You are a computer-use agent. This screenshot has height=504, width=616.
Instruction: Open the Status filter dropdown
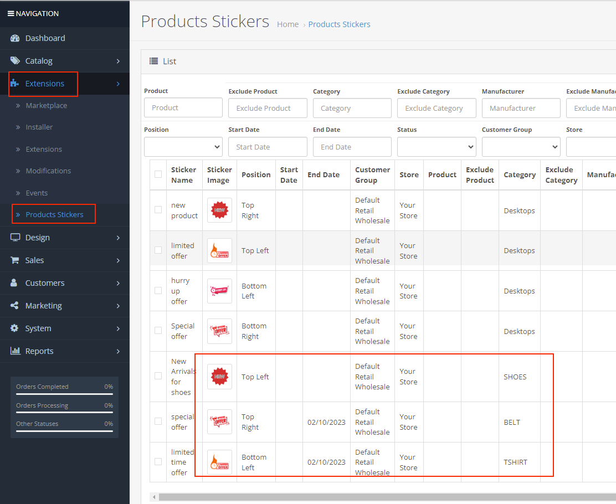pos(437,147)
